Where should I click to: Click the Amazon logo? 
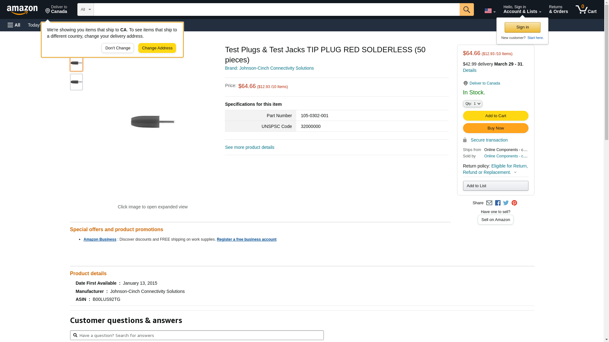[22, 10]
